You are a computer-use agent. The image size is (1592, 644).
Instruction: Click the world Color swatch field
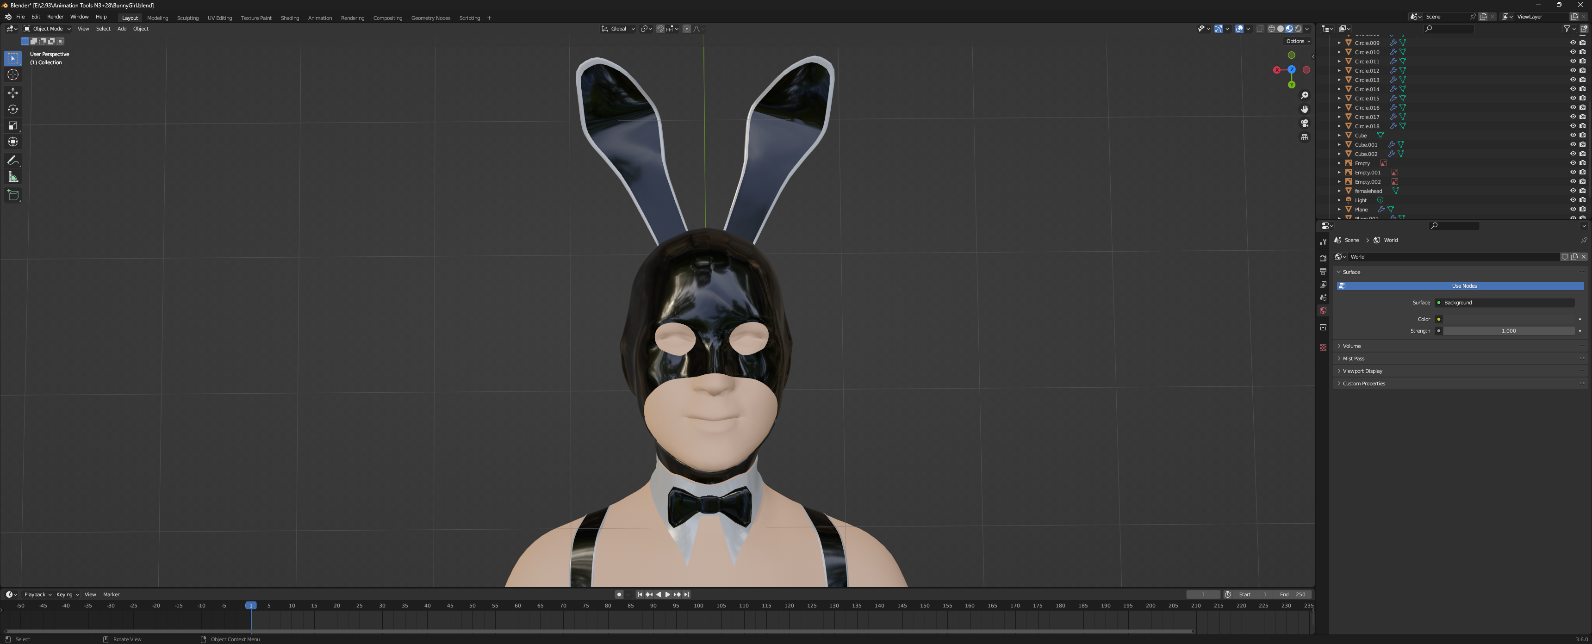pyautogui.click(x=1509, y=320)
